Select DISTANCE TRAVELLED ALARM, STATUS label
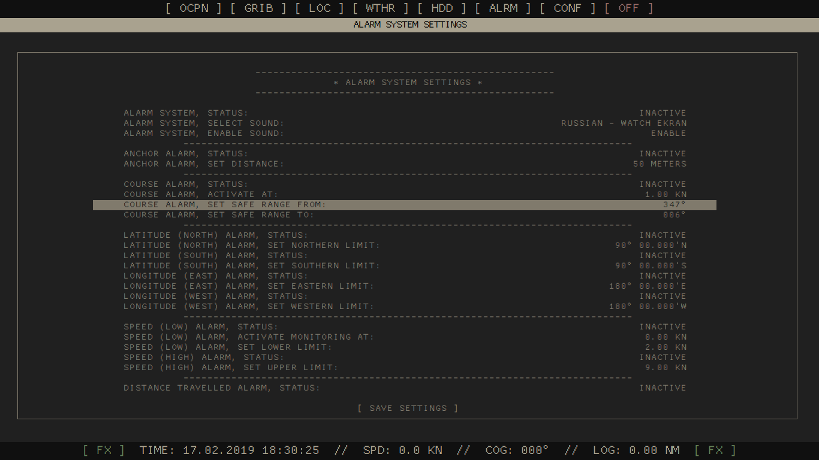 point(222,388)
